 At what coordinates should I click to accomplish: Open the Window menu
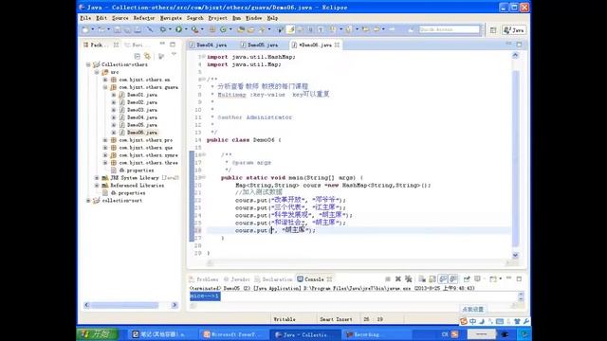(x=253, y=18)
